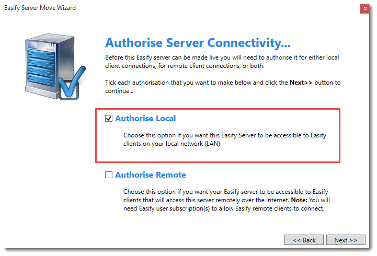This screenshot has height=256, width=377.
Task: Click the Easify Server Move Wizard title
Action: click(x=40, y=8)
